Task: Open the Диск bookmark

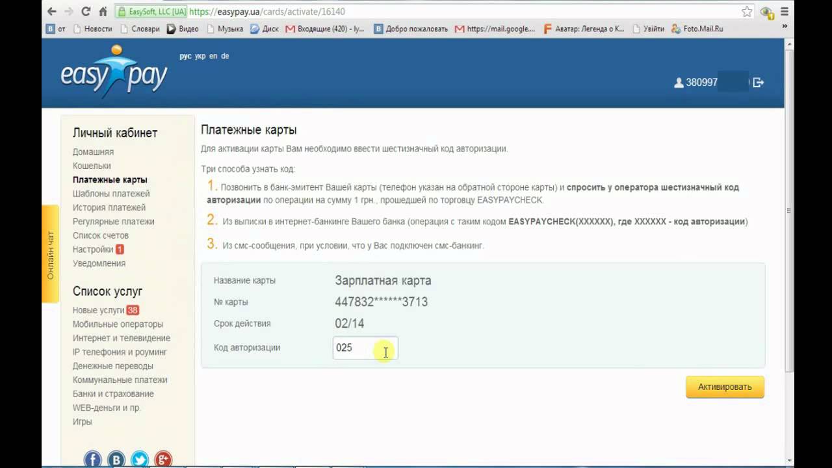Action: pyautogui.click(x=265, y=29)
